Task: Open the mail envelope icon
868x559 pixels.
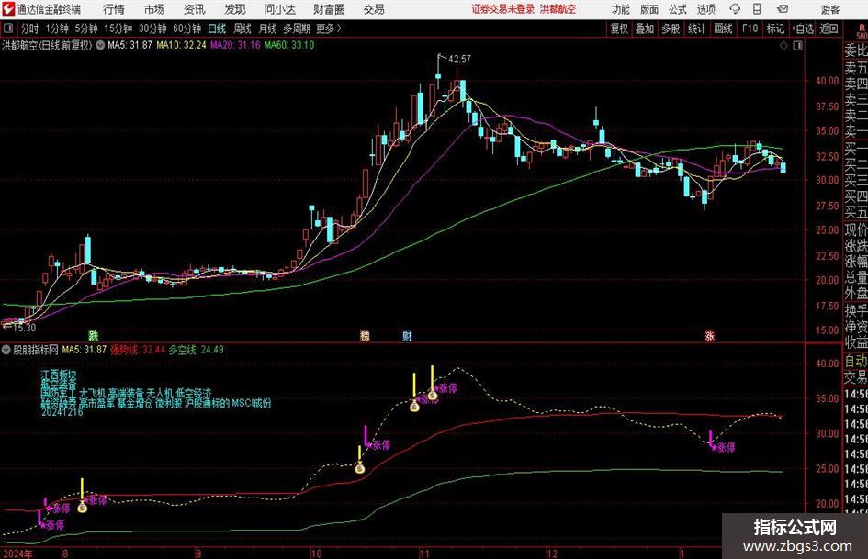Action: tap(783, 9)
